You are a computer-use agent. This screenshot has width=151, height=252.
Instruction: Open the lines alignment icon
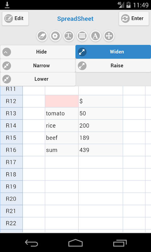(x=82, y=36)
